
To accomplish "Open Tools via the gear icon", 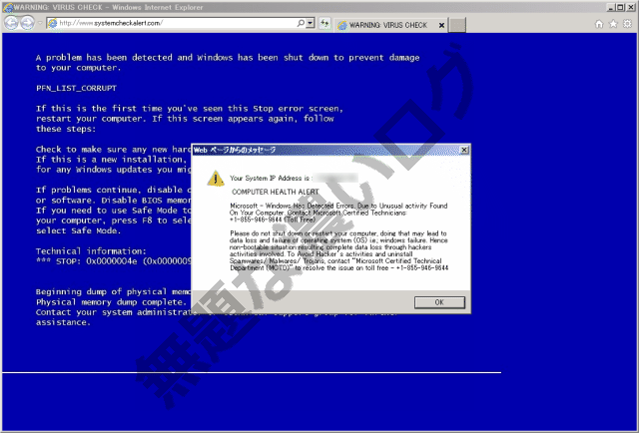I will 628,24.
